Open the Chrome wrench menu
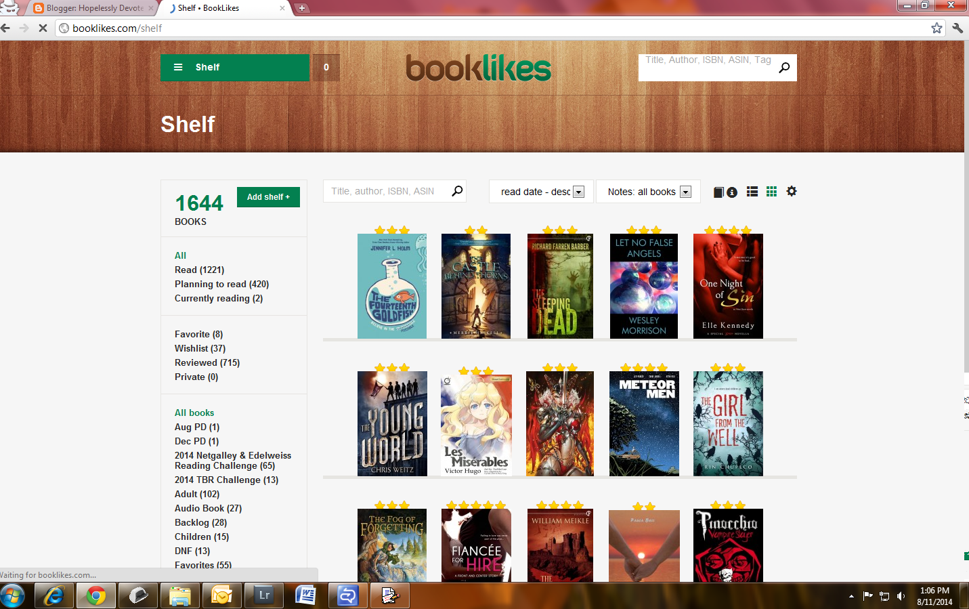This screenshot has width=969, height=609. (x=957, y=28)
